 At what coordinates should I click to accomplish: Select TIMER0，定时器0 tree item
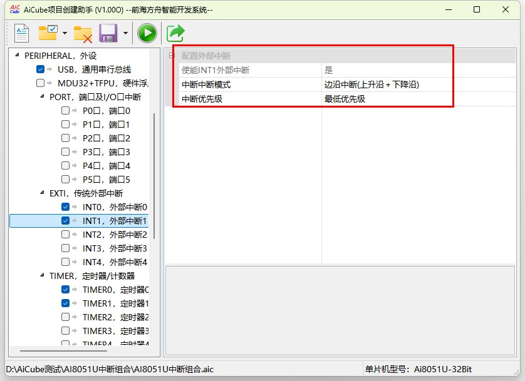[115, 290]
